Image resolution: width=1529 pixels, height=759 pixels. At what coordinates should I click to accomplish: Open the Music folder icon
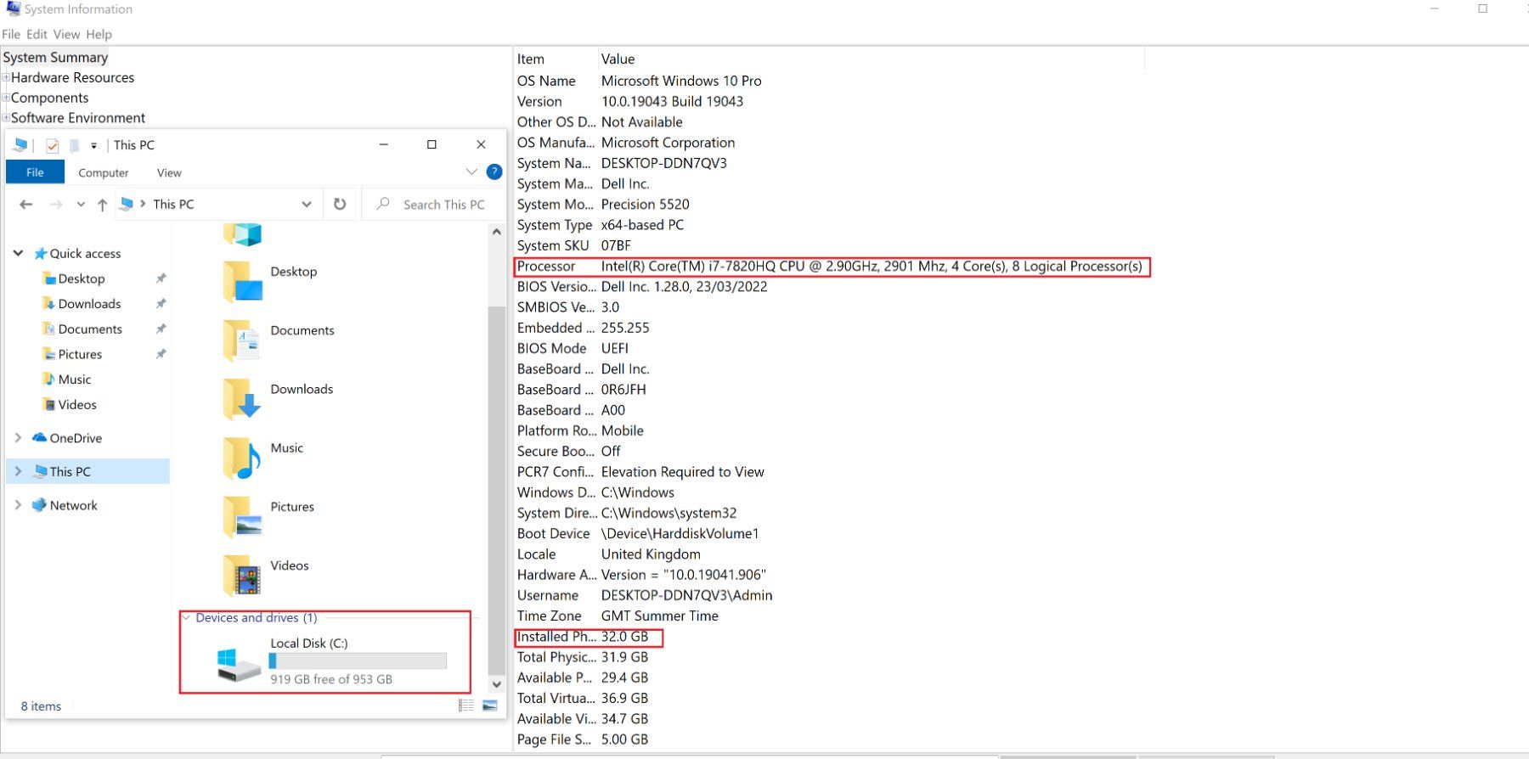point(243,458)
